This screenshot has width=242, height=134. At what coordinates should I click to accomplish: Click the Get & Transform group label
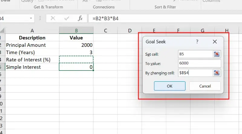click(x=48, y=7)
